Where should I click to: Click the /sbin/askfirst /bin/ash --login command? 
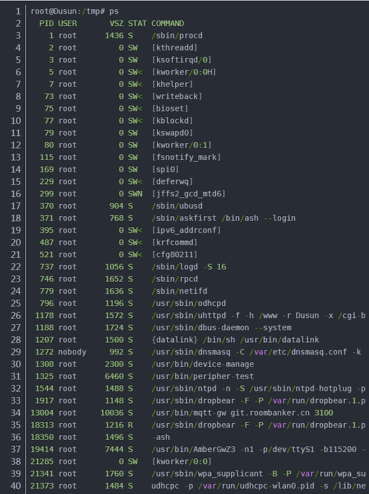point(223,218)
